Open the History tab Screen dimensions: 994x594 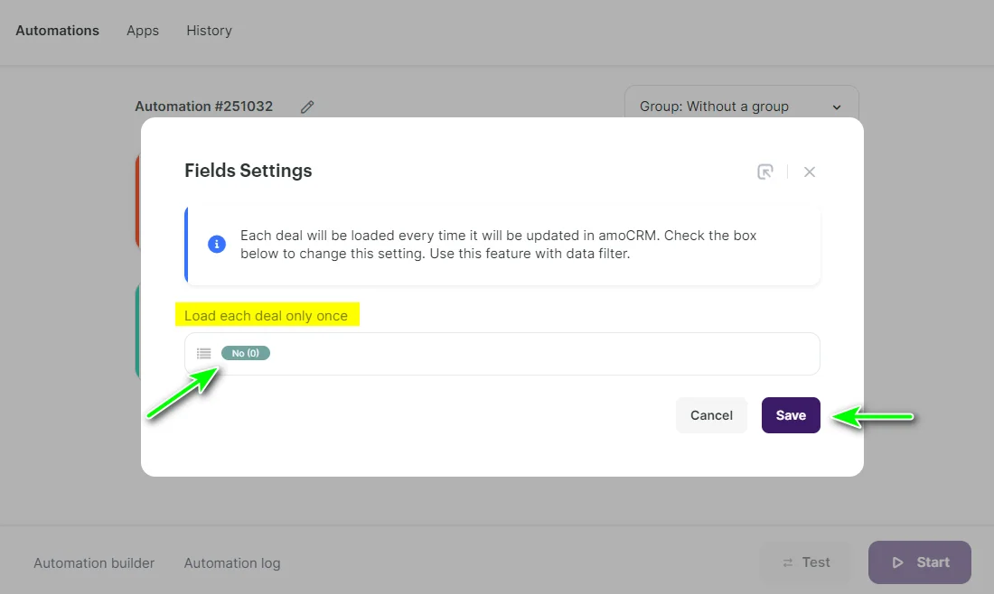tap(209, 30)
